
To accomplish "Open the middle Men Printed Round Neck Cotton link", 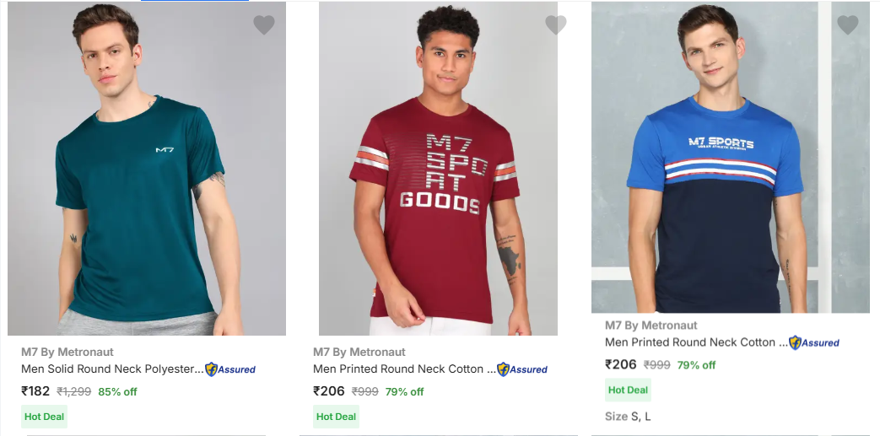I will (403, 369).
